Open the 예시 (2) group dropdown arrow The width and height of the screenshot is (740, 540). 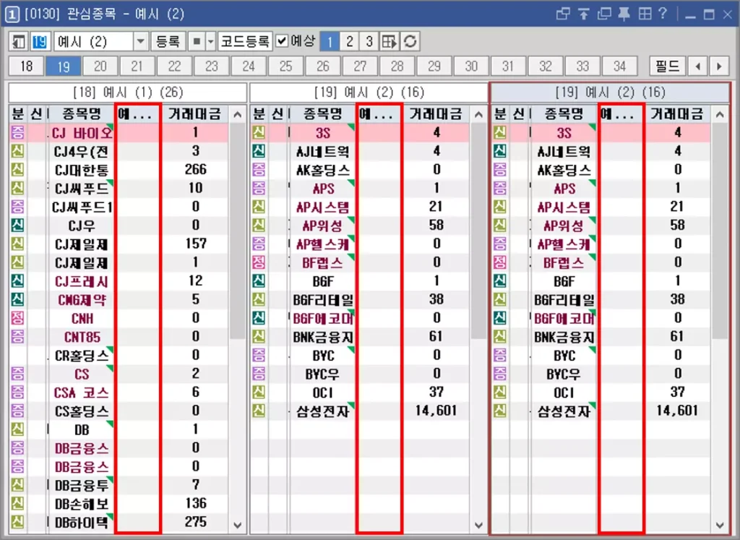[x=141, y=41]
